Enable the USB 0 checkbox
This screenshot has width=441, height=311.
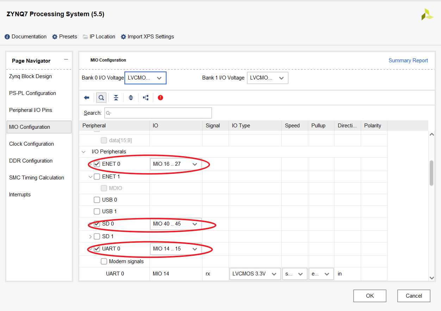pyautogui.click(x=97, y=200)
